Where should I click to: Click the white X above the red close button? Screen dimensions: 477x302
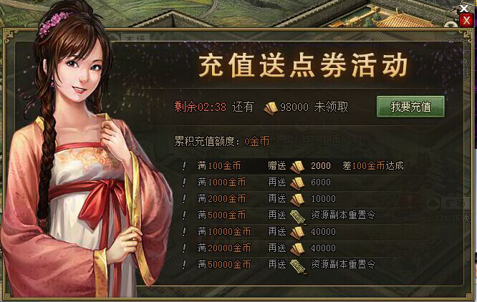pos(464,8)
